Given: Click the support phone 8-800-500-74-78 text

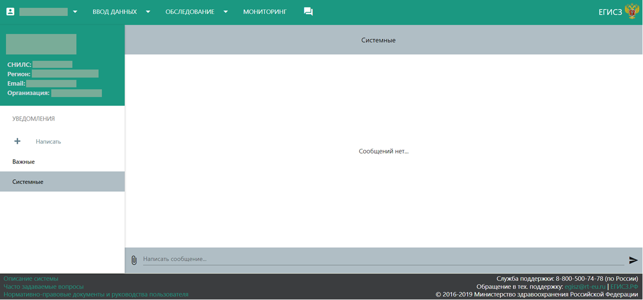Looking at the screenshot, I should coord(579,279).
